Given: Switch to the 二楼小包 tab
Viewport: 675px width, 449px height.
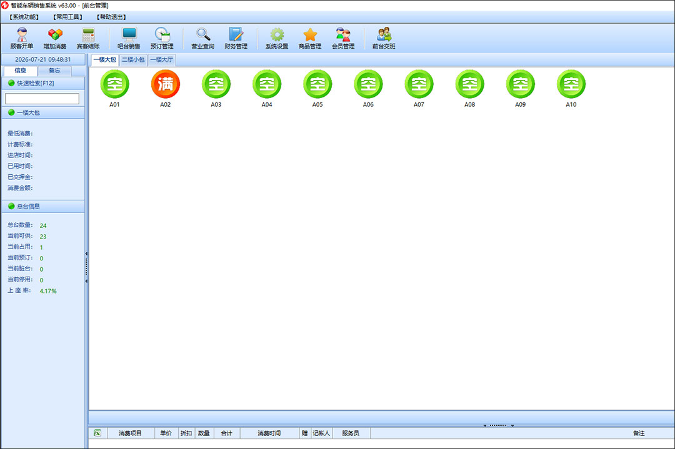Looking at the screenshot, I should pos(133,60).
